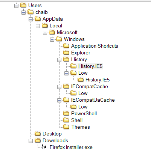
Task: Collapse the AppData tree node
Action: coord(31,19)
